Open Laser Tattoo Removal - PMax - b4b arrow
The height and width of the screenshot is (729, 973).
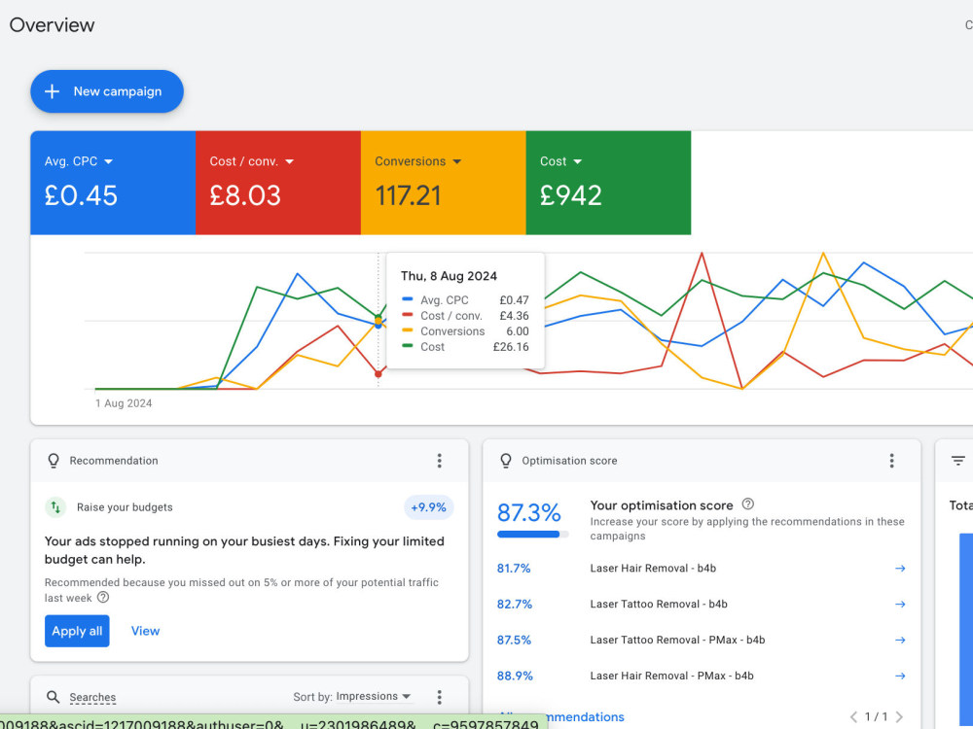900,641
